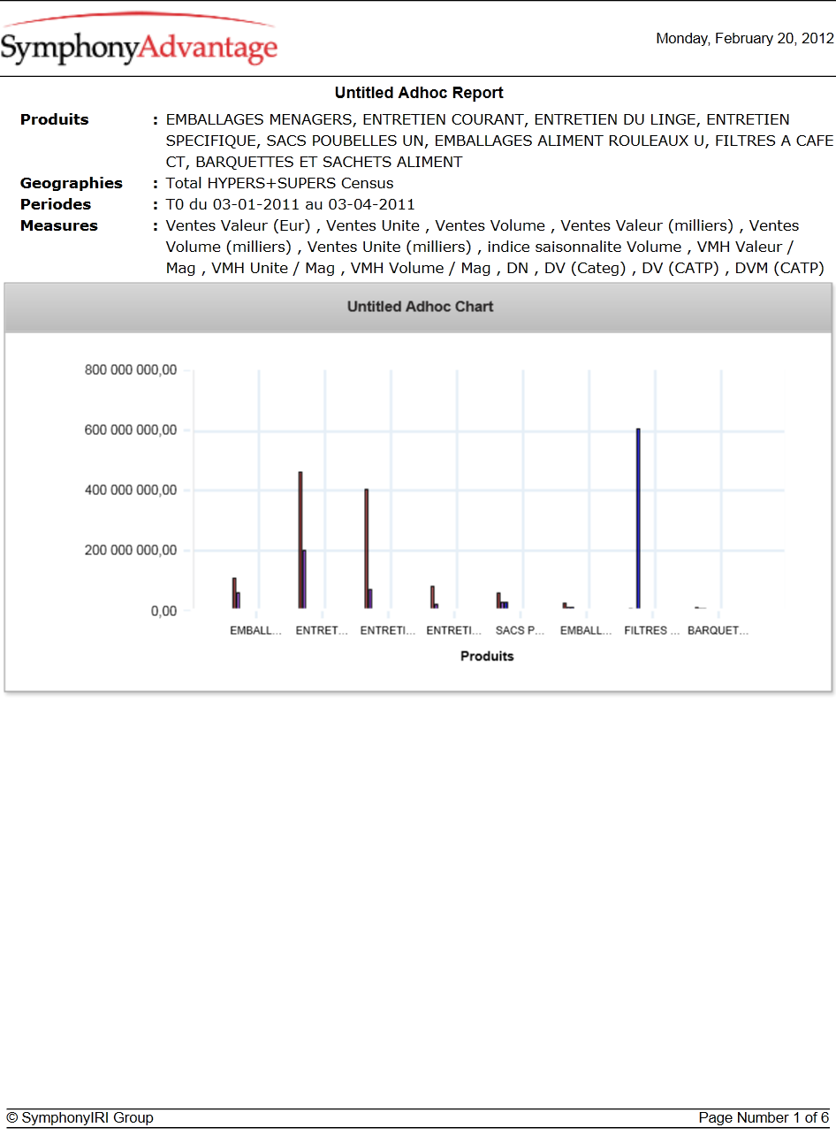The width and height of the screenshot is (836, 1135).
Task: Click the Geographies field label
Action: pos(72,183)
